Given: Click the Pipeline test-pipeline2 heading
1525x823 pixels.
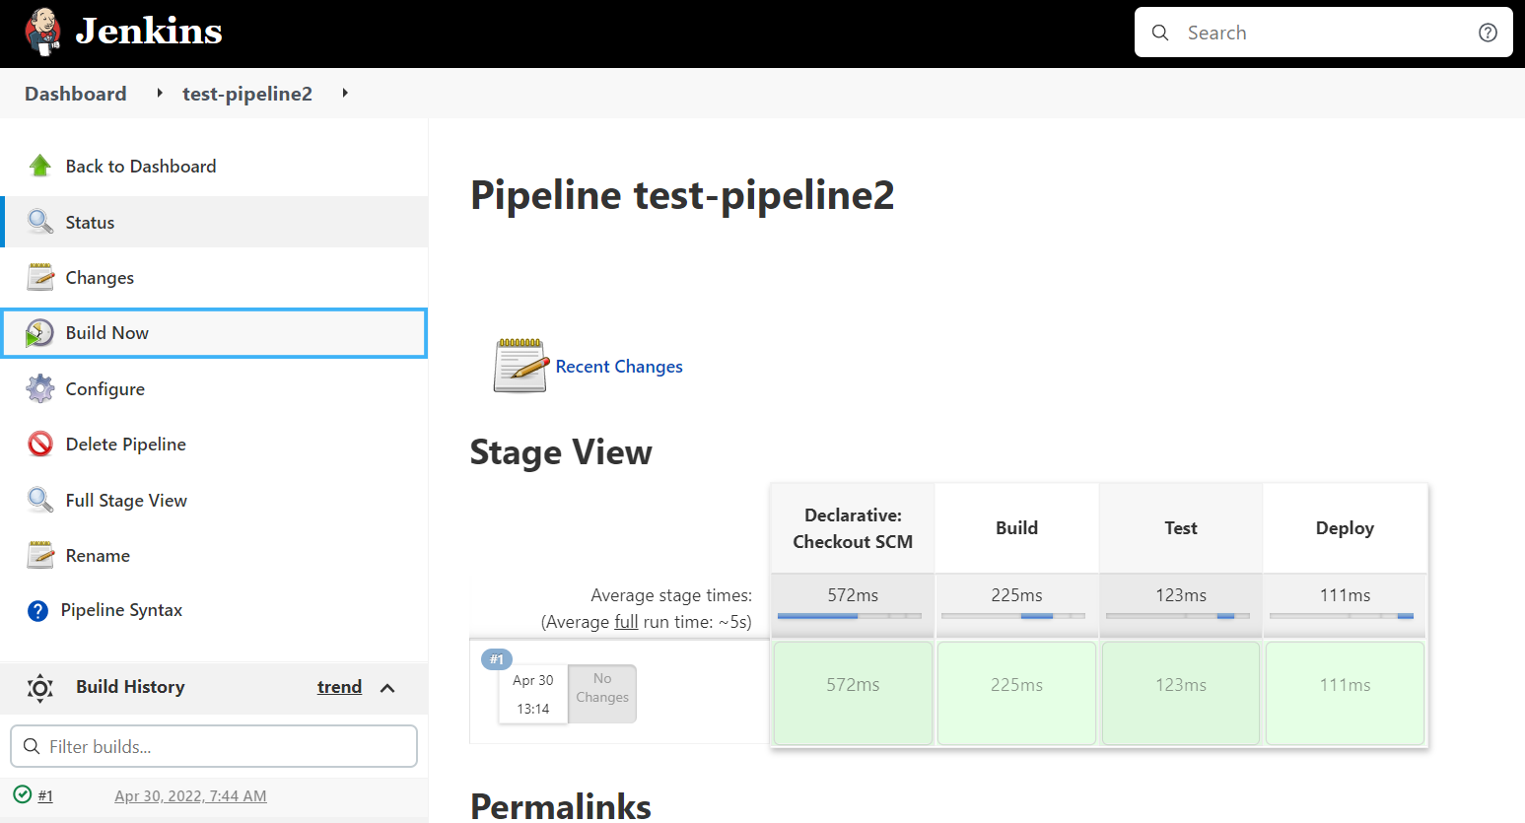Looking at the screenshot, I should click(682, 195).
